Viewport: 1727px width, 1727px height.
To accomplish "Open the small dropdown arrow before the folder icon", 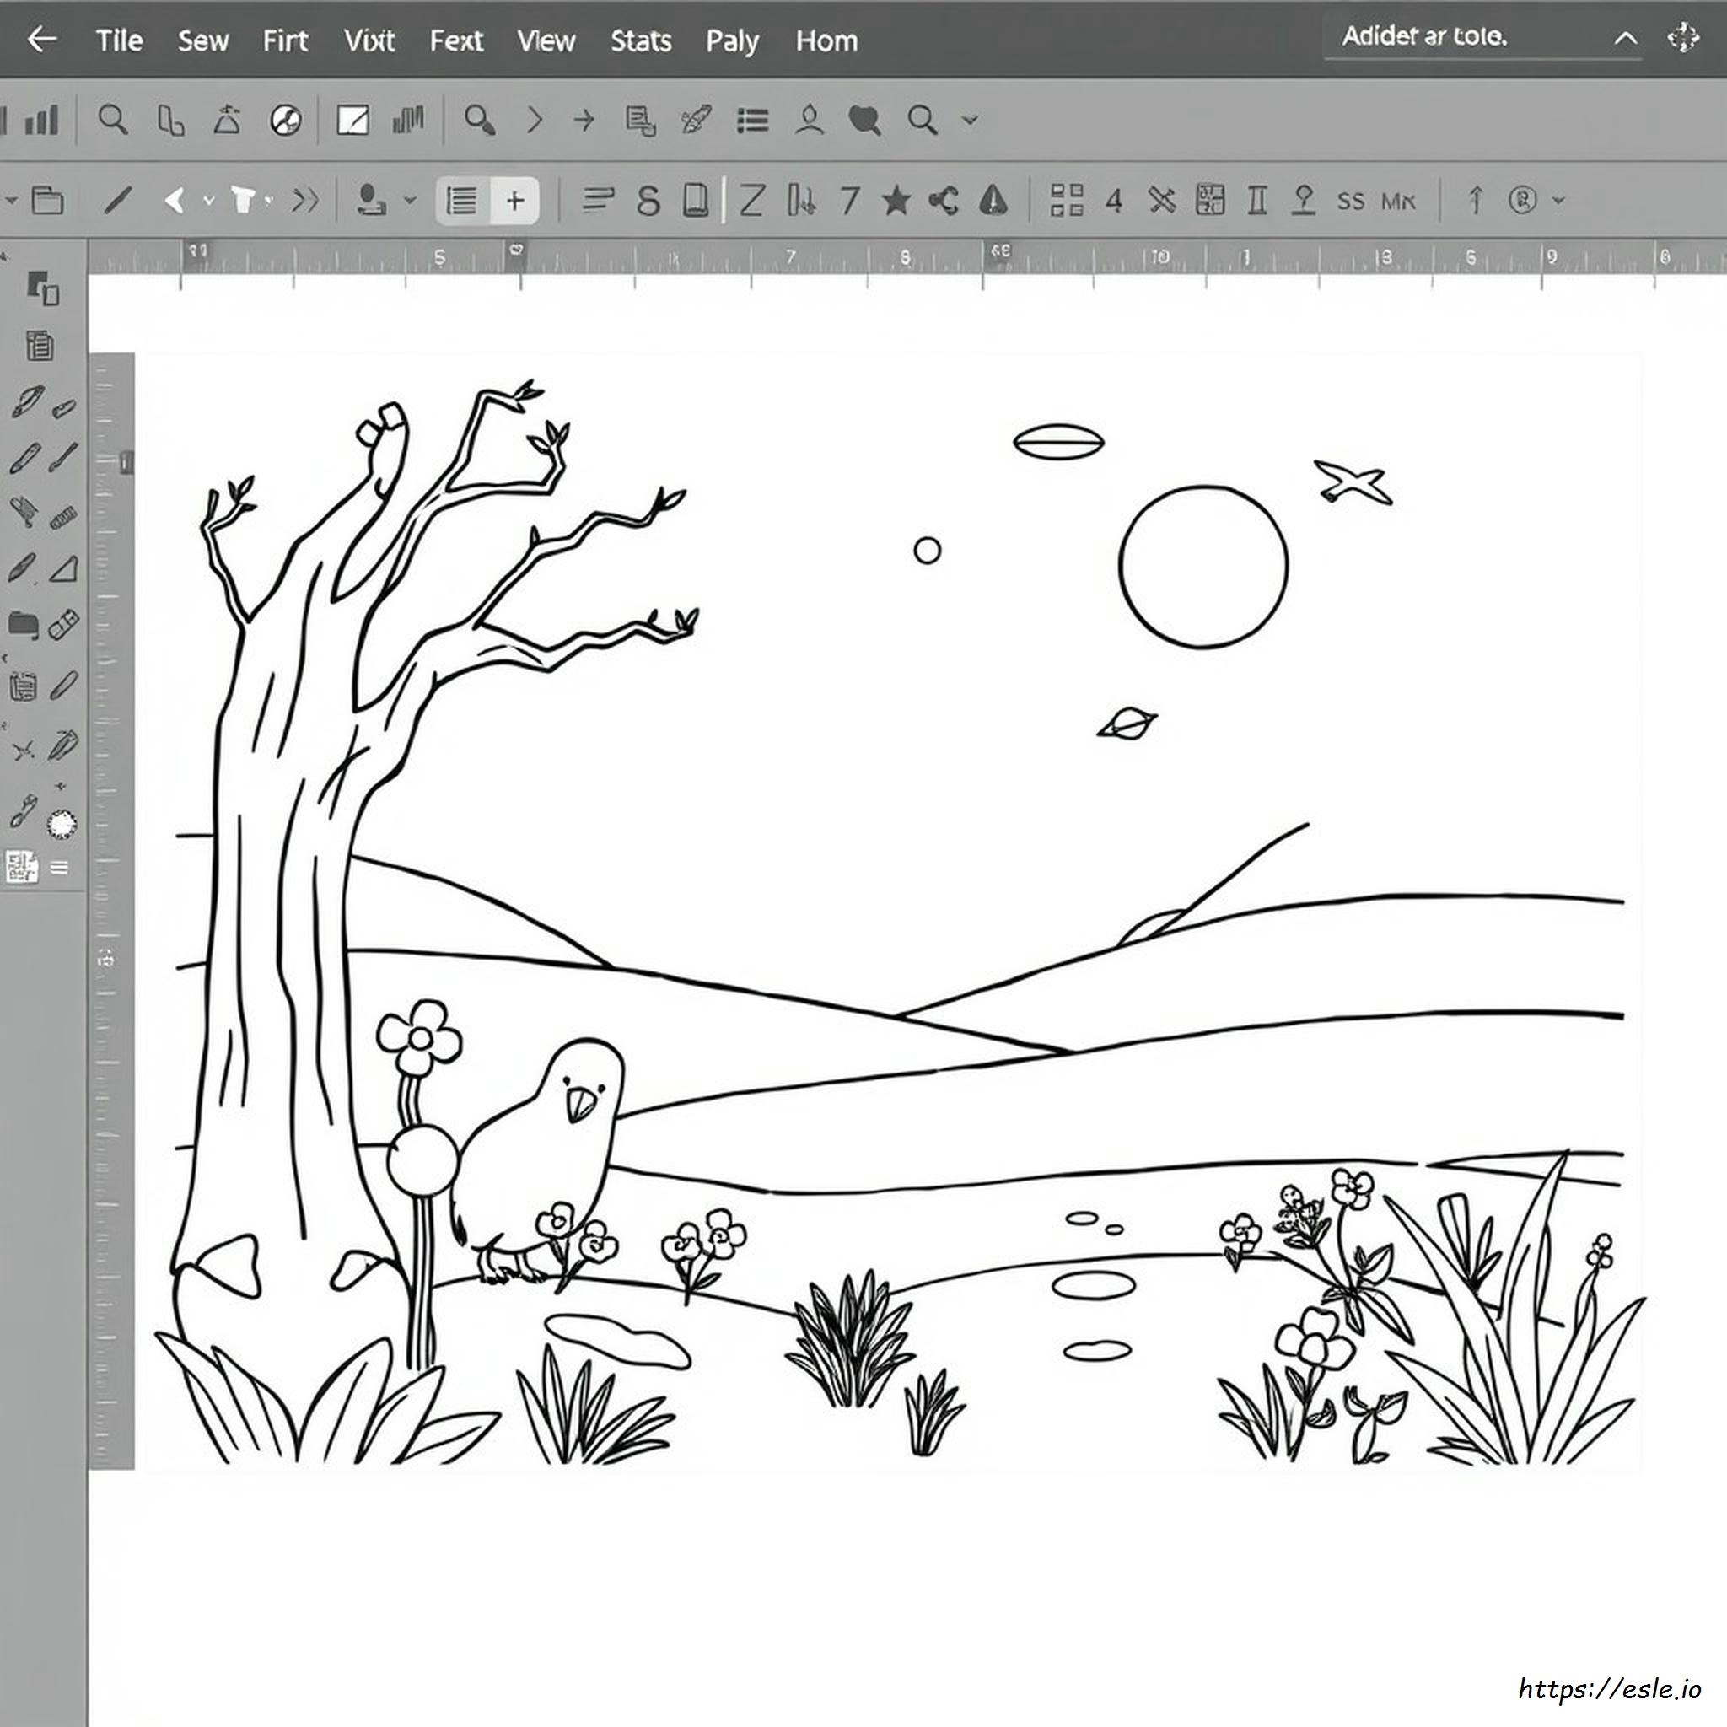I will (11, 200).
